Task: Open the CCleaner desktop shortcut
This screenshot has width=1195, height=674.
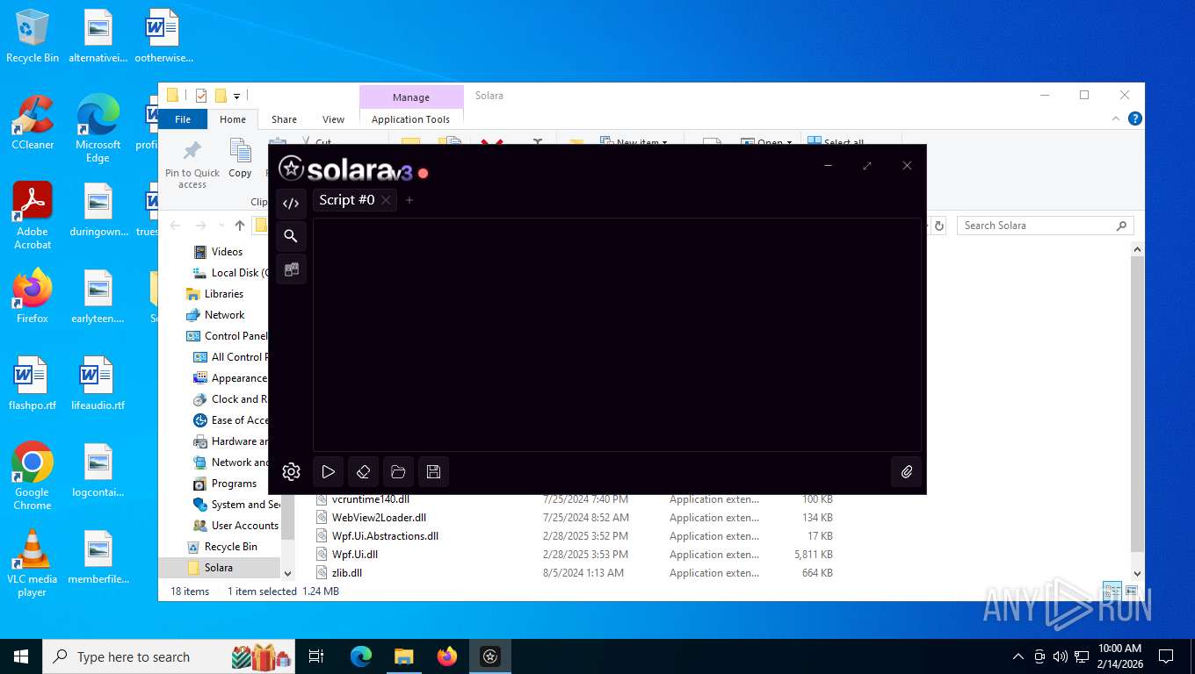Action: pyautogui.click(x=33, y=123)
